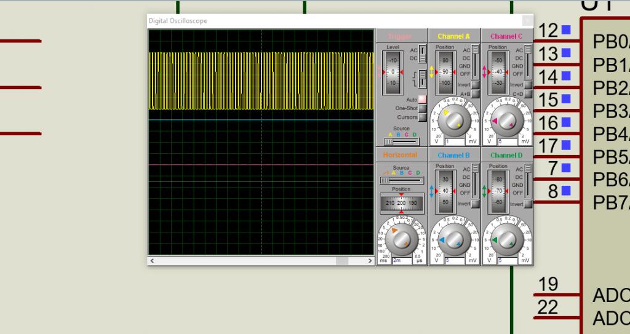Click pin number 22 label
The image size is (630, 334).
(548, 308)
